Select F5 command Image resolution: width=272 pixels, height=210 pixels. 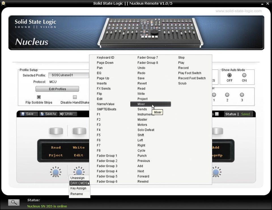99,135
